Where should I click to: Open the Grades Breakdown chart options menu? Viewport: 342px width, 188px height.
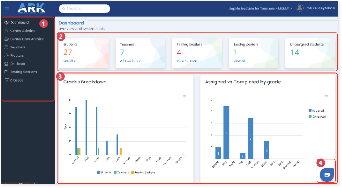coord(185,96)
